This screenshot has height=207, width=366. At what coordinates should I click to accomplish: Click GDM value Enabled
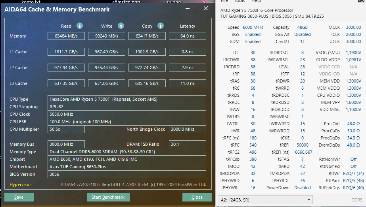253,41
